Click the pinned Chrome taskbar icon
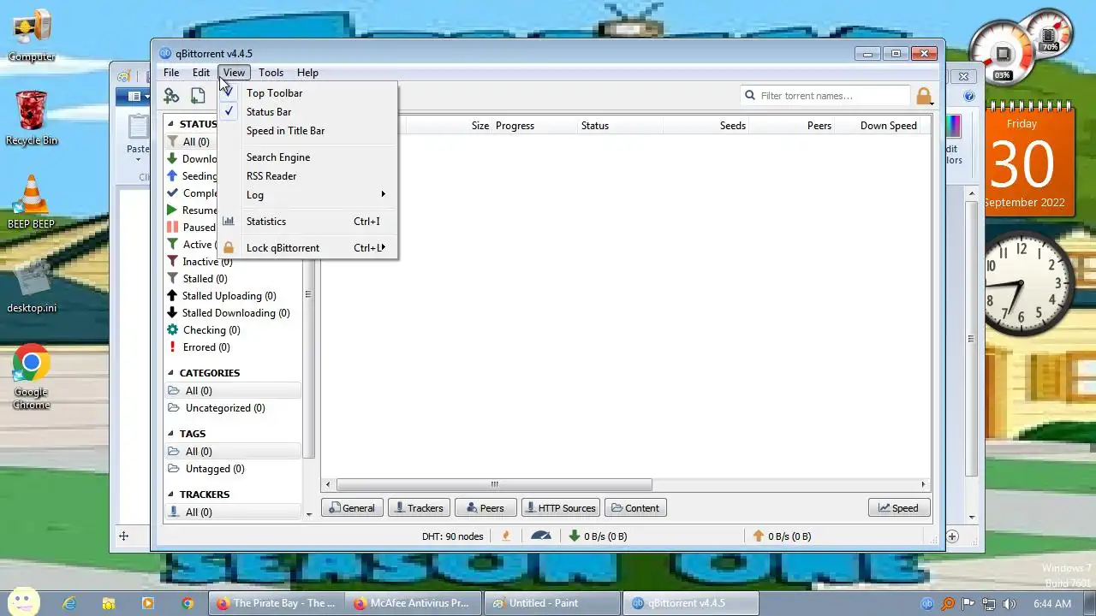 tap(188, 603)
